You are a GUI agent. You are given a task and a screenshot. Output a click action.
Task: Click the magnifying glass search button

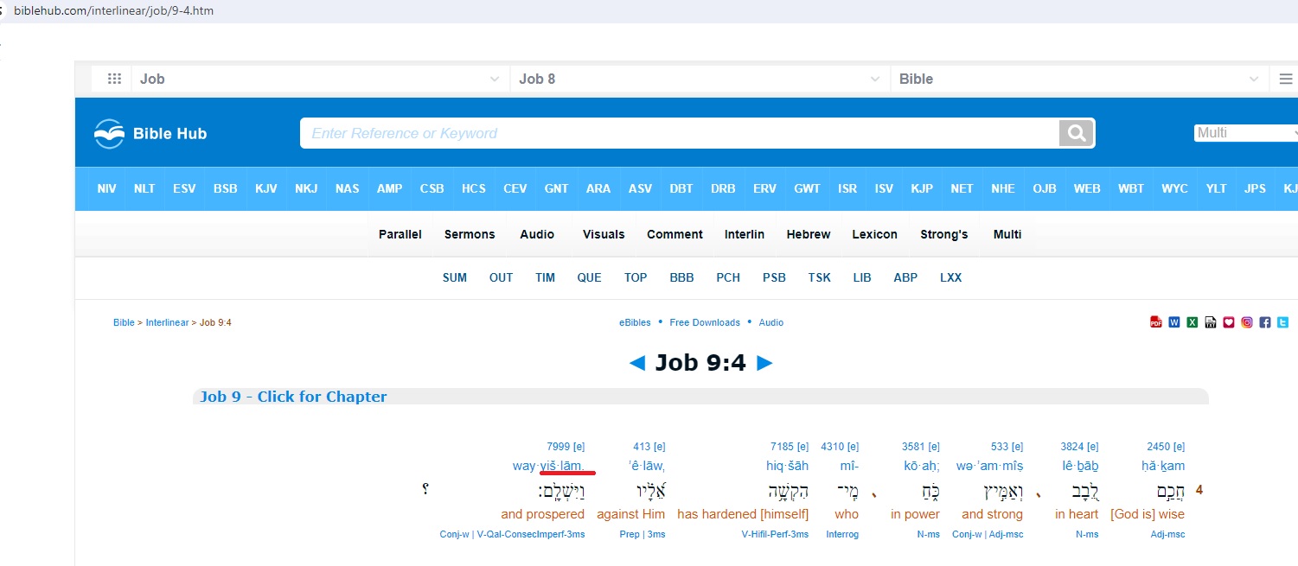coord(1077,133)
